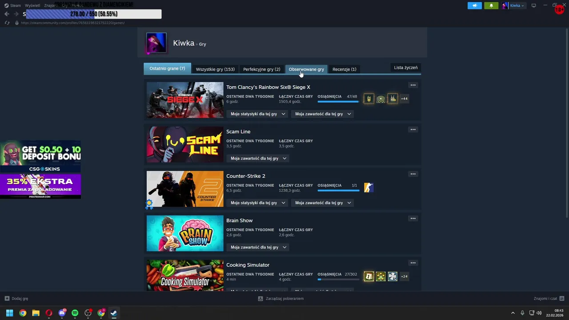Switch to Perfekcyjne gry (2) tab
The image size is (569, 320).
tap(261, 69)
